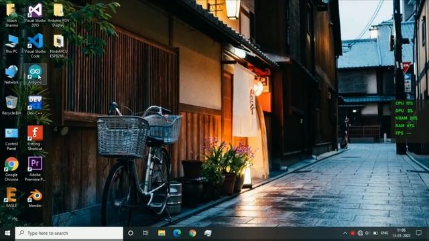
Task: Open the network globe tray icon
Action: pyautogui.click(x=360, y=233)
